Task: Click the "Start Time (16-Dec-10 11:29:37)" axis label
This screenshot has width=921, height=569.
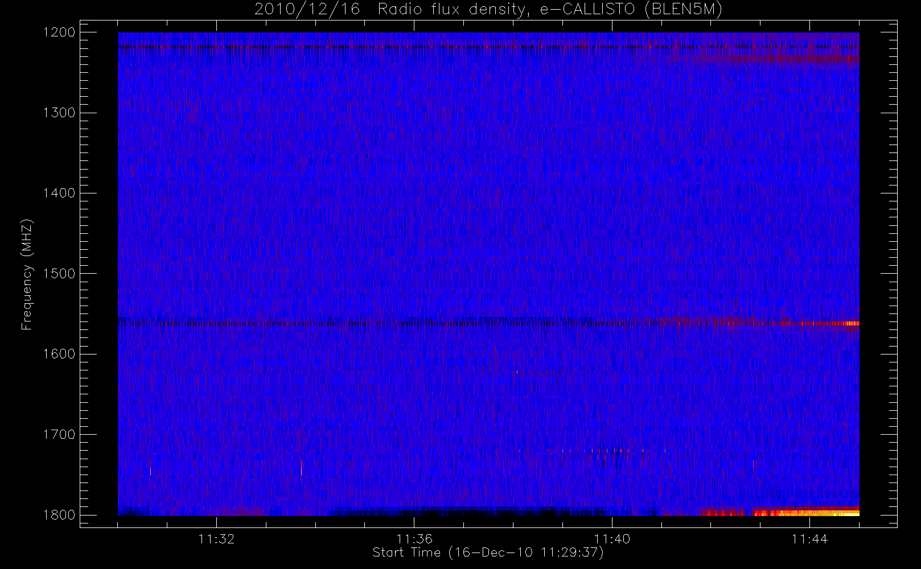Action: coord(488,552)
